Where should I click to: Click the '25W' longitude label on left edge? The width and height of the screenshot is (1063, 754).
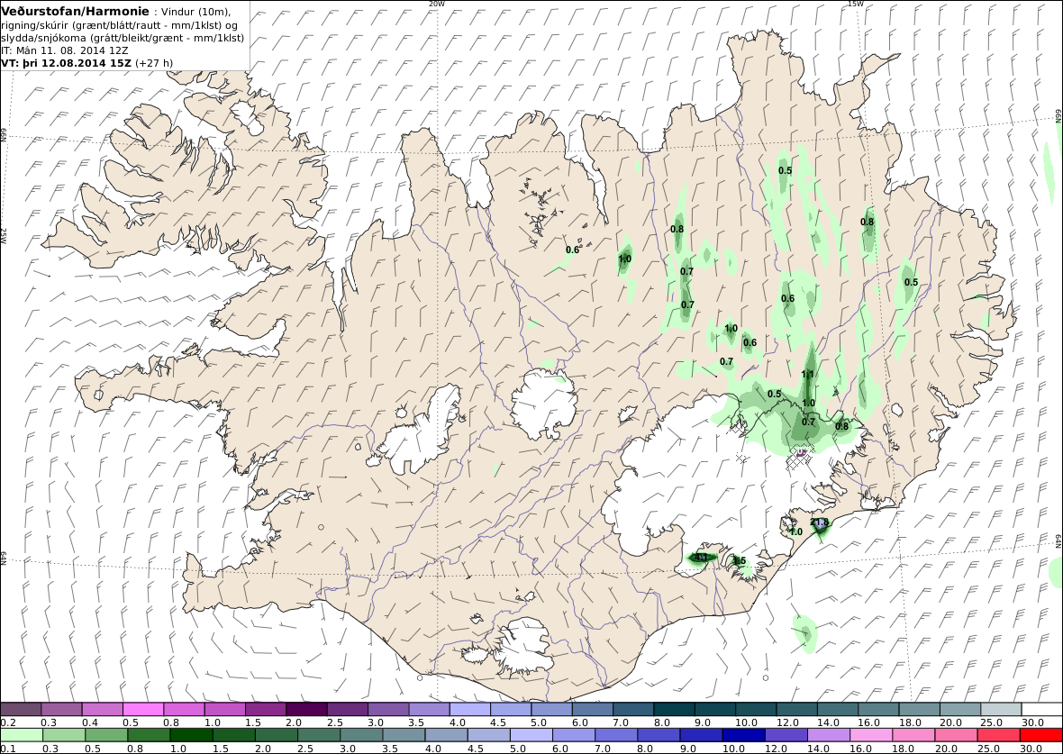coord(4,235)
